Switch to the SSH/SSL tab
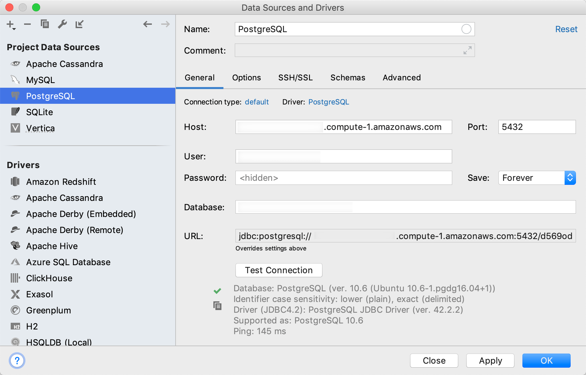586x375 pixels. click(x=295, y=77)
